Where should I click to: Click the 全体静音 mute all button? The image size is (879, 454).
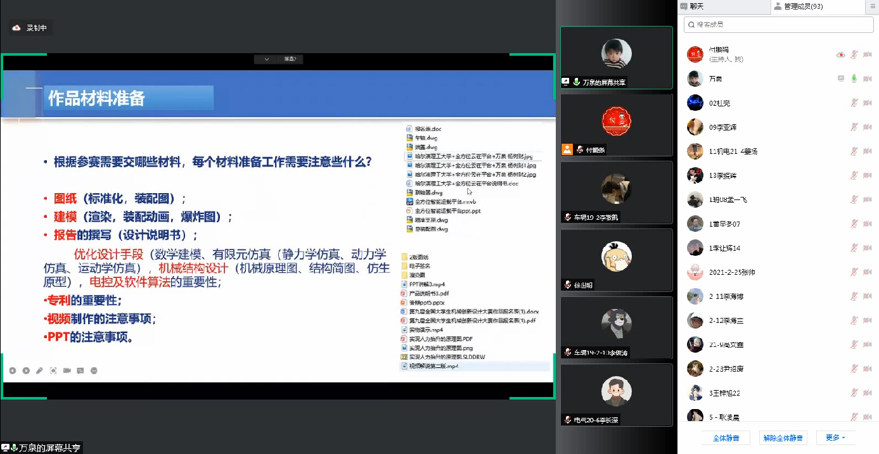coord(726,438)
